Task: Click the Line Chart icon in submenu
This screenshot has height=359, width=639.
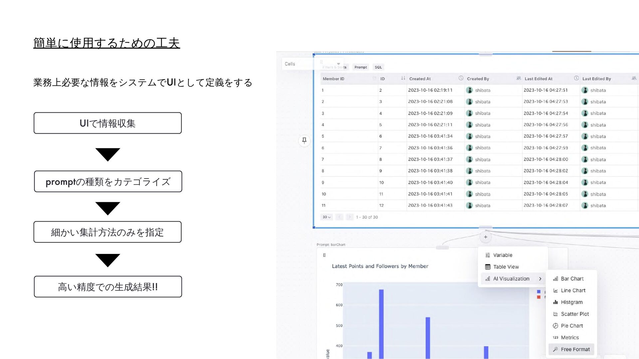Action: [x=555, y=291]
